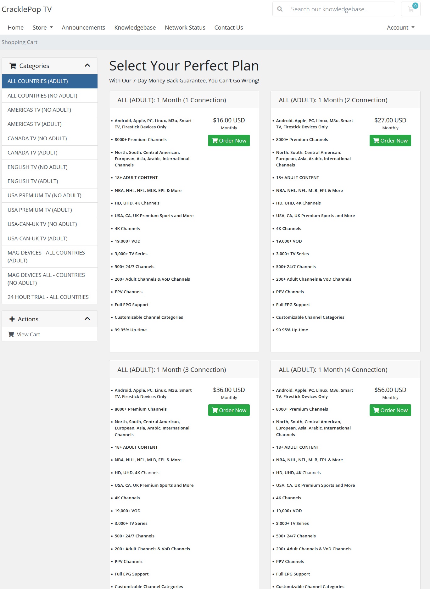Select MAG DEVICES - ALL COUNTRIES (ADULT)

pos(50,256)
